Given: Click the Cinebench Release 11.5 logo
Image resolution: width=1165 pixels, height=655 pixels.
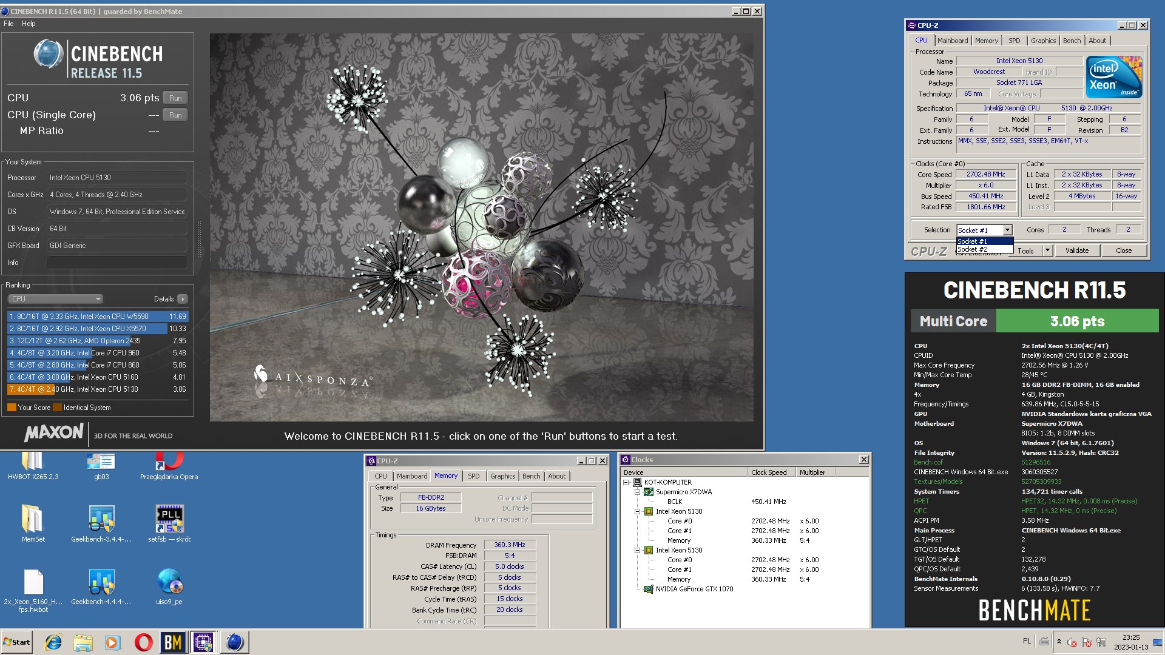Looking at the screenshot, I should 98,60.
